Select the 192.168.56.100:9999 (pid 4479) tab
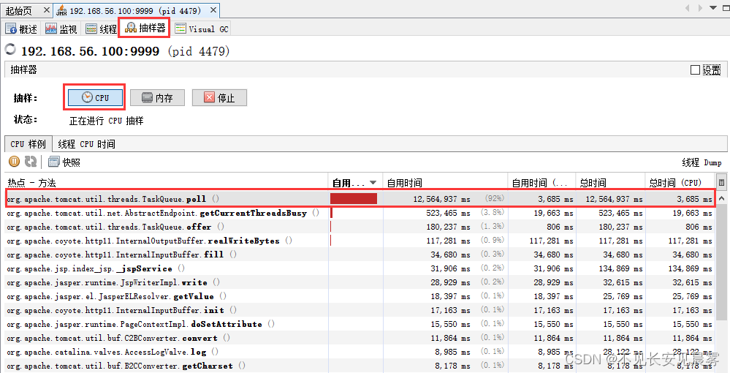 coord(135,10)
